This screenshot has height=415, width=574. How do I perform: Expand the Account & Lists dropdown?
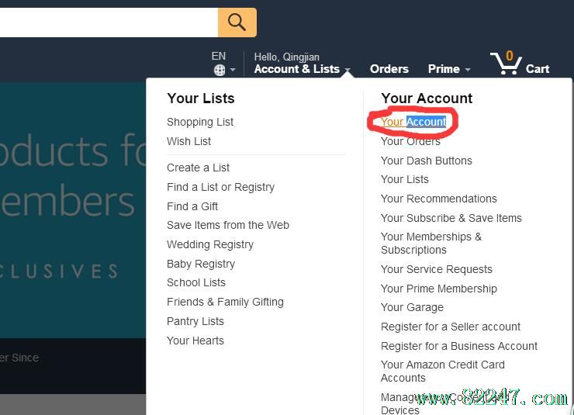[x=301, y=68]
